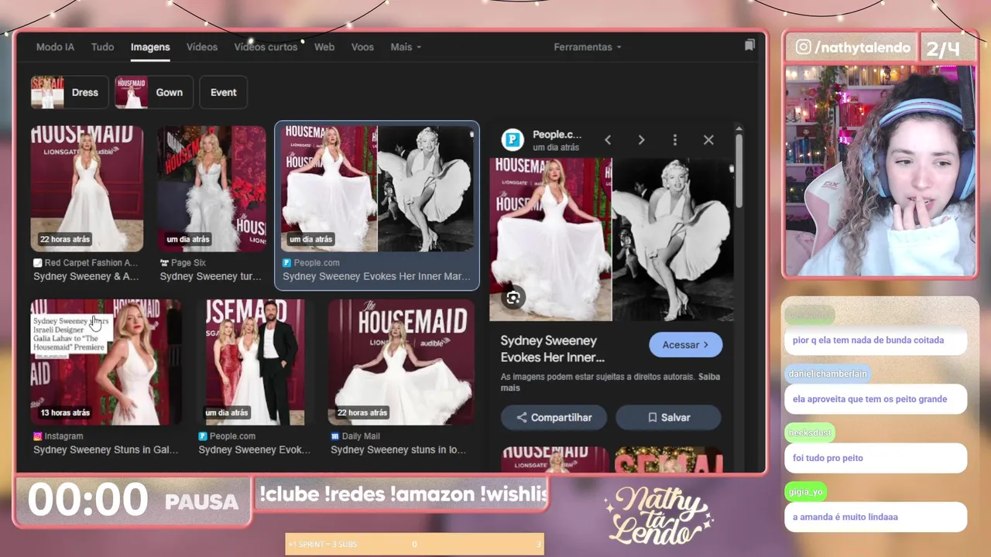This screenshot has width=991, height=557.
Task: Click Compartilhar share button
Action: click(554, 418)
